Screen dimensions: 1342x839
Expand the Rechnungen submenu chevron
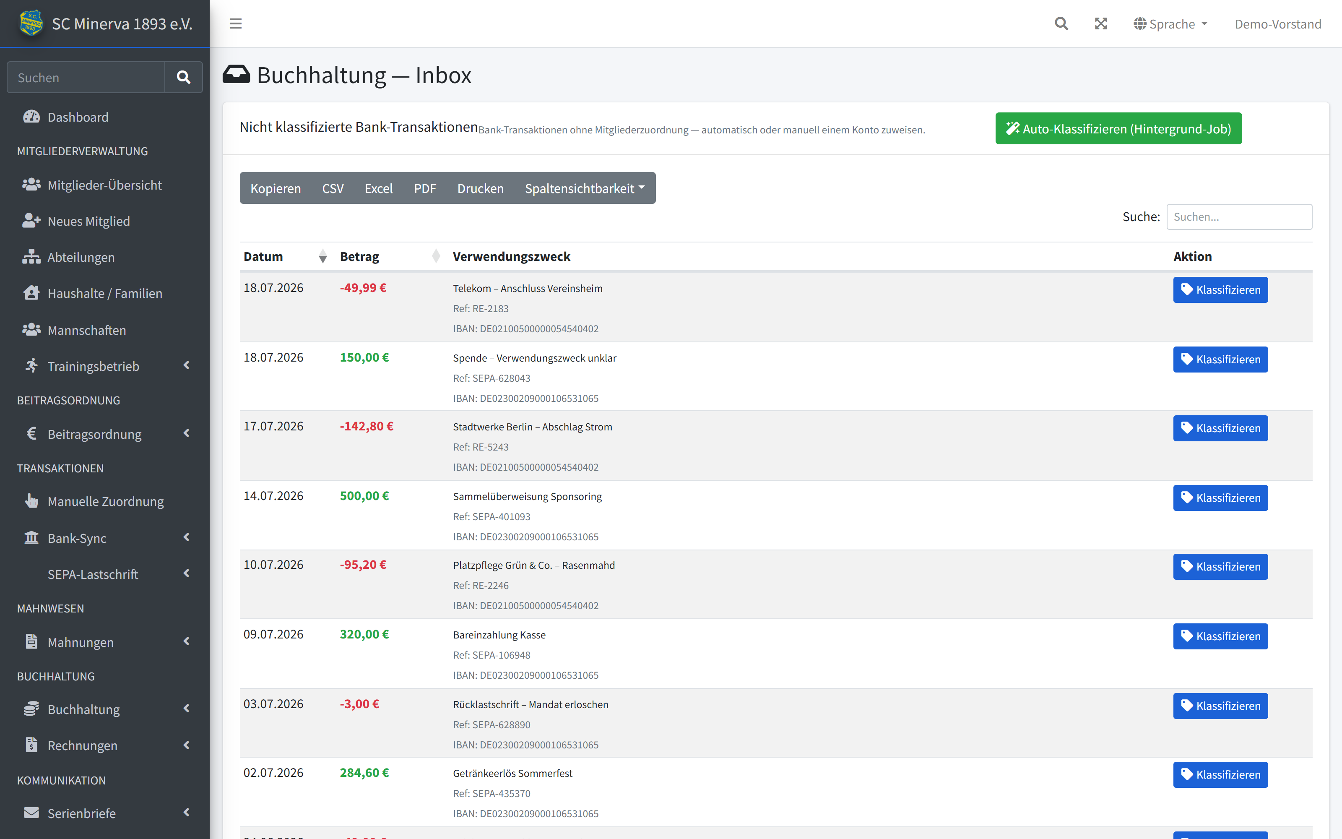(187, 745)
